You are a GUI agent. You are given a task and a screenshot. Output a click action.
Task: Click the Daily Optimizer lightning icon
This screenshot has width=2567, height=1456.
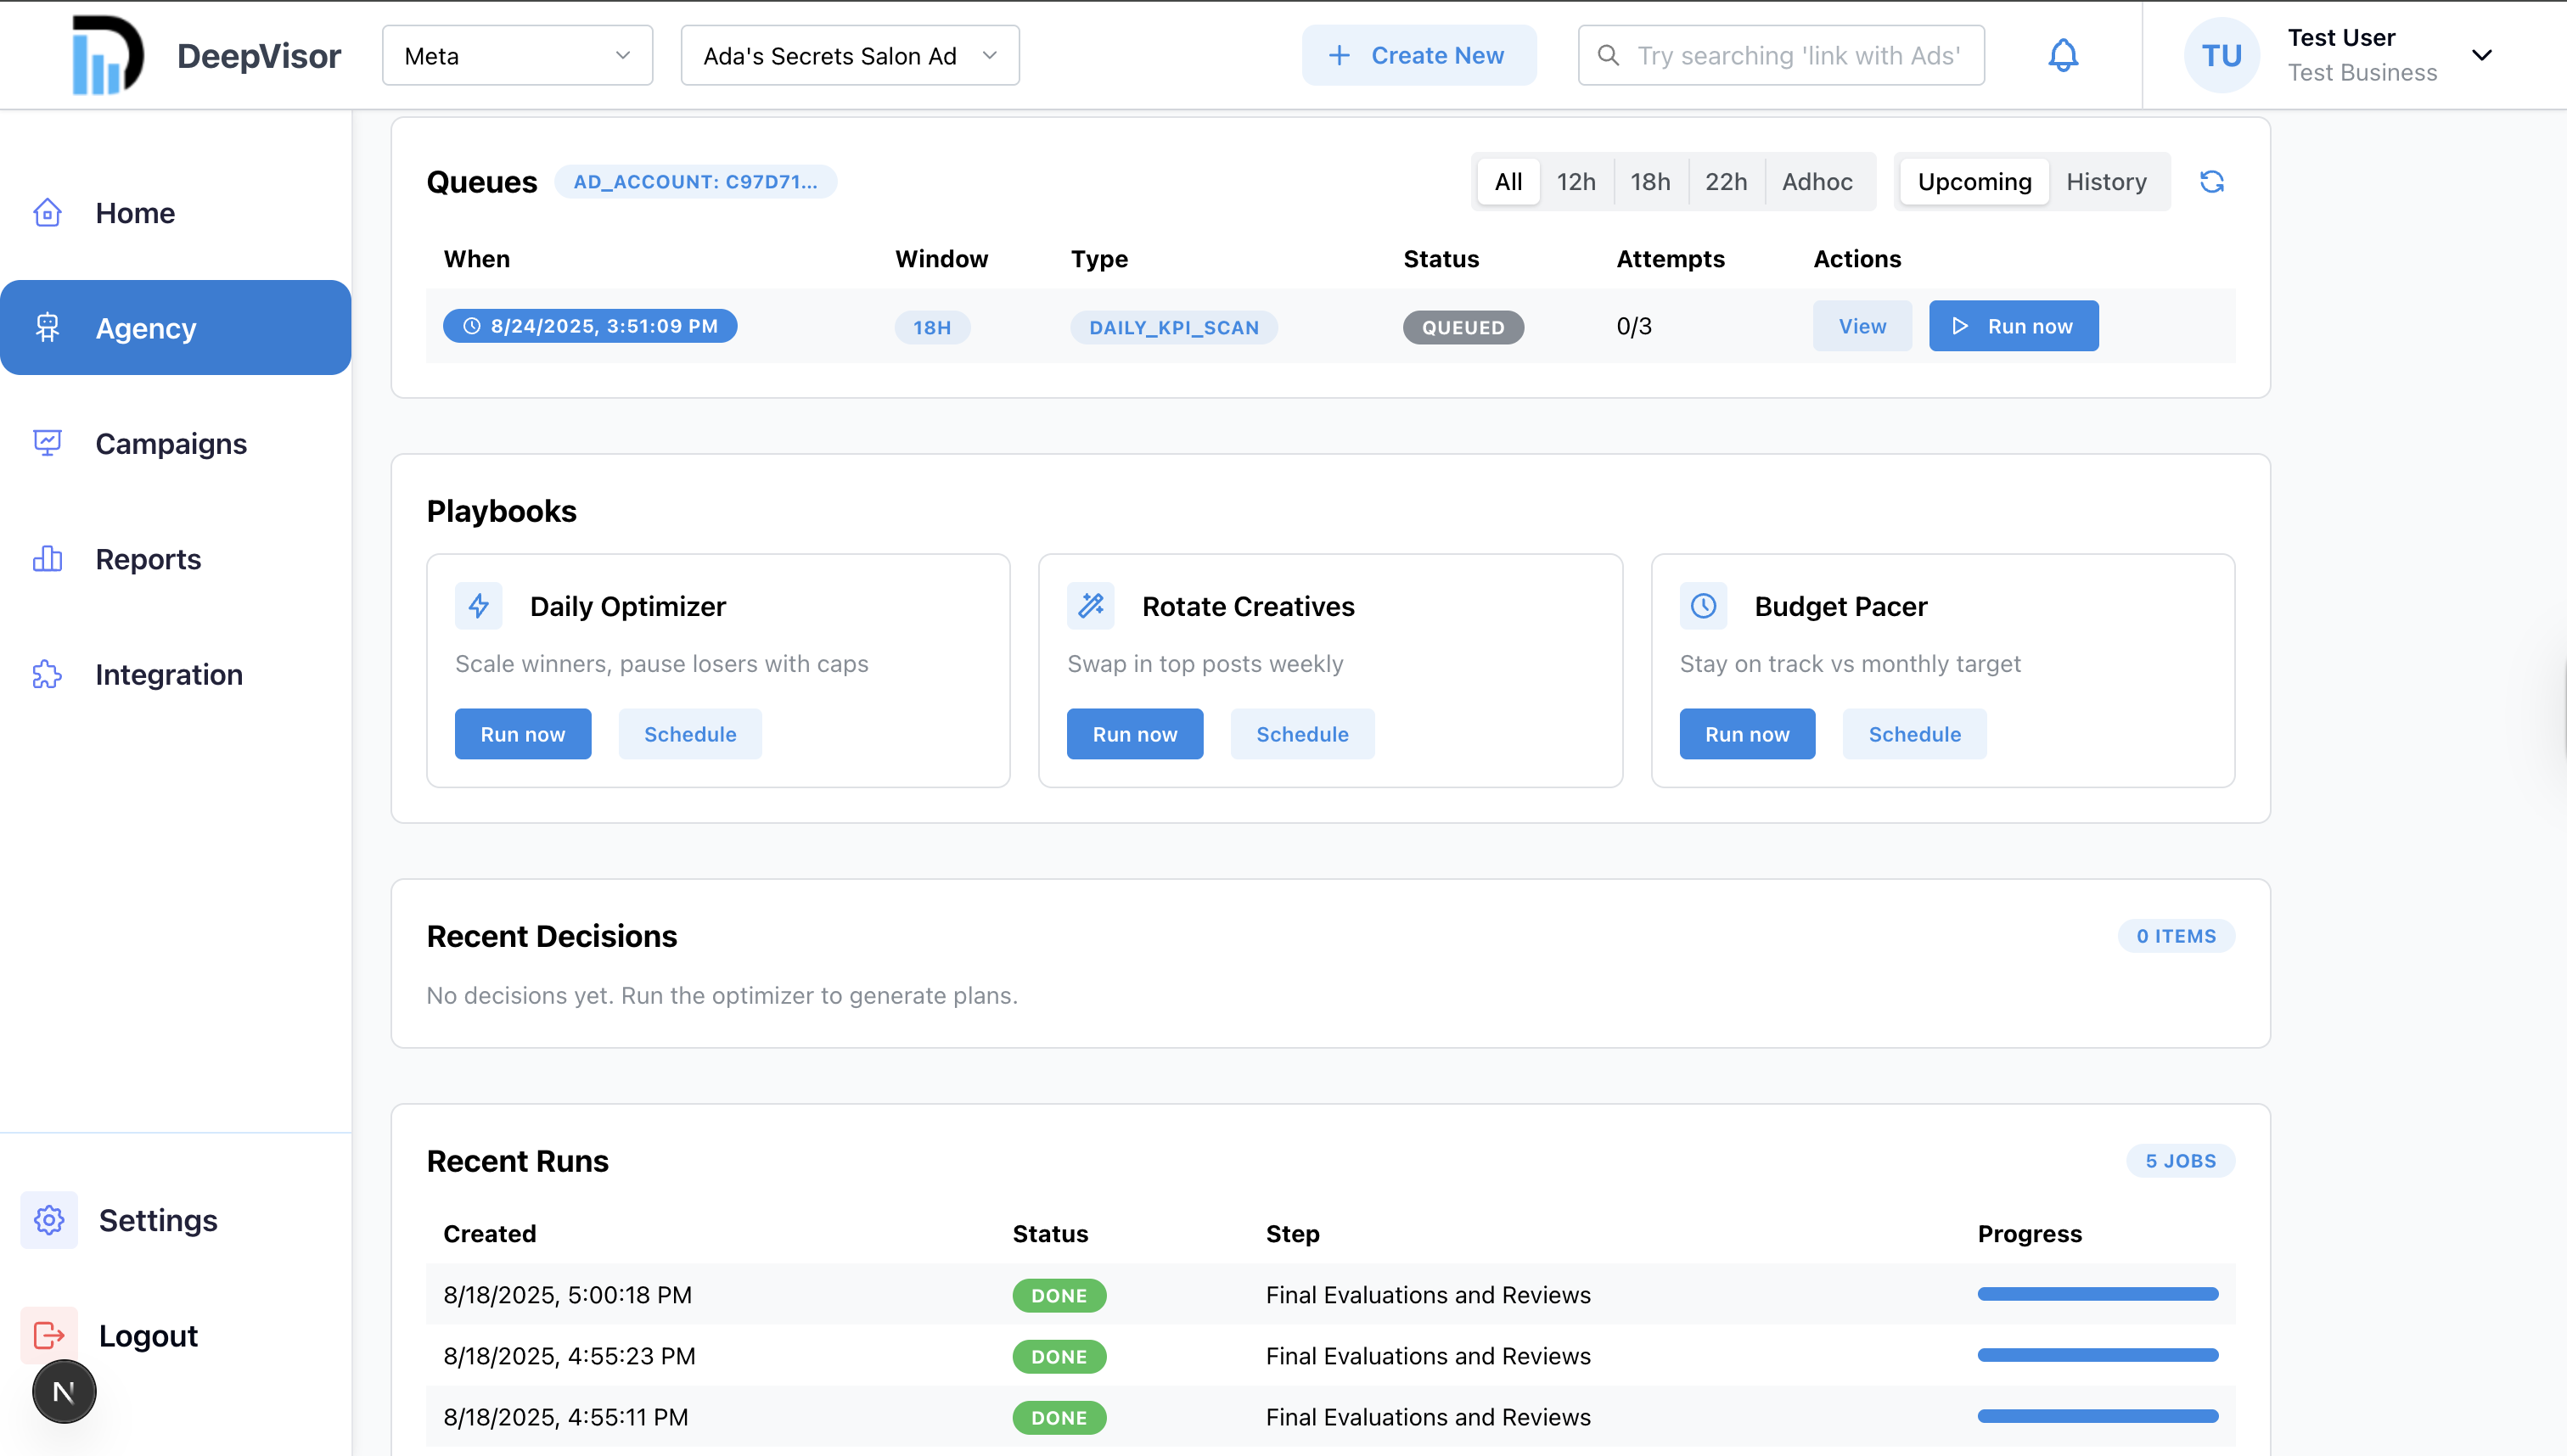[478, 606]
